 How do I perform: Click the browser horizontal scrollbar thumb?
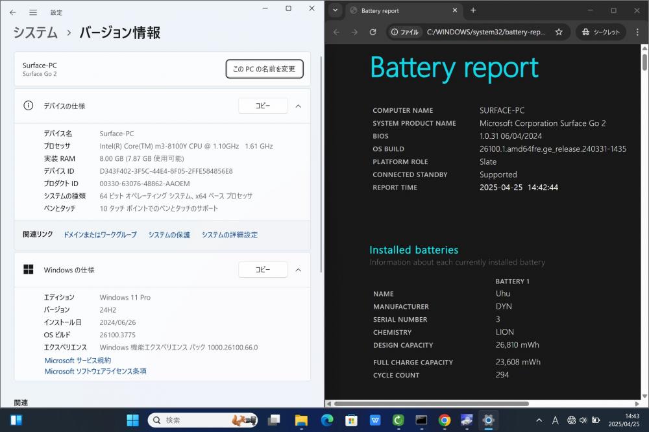tap(432, 403)
